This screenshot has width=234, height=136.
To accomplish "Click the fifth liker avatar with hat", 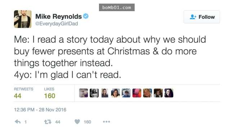I will (126, 93).
